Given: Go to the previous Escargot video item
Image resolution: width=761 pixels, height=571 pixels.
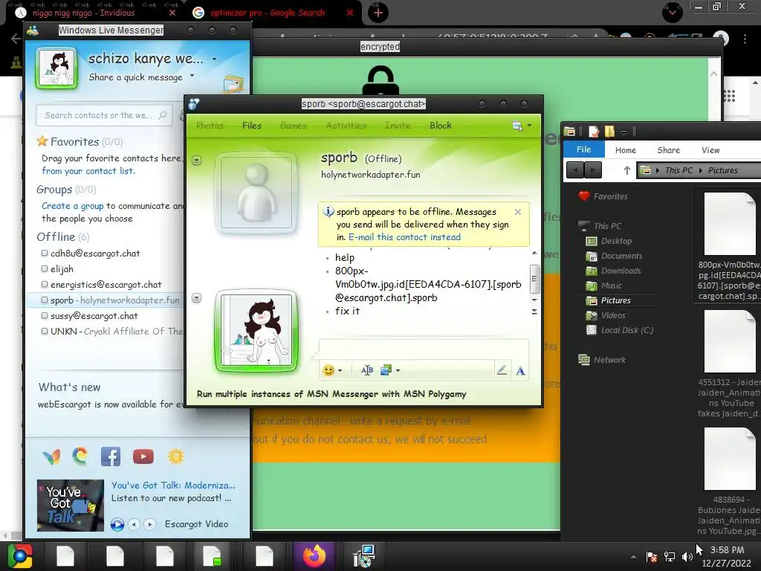Looking at the screenshot, I should [134, 524].
